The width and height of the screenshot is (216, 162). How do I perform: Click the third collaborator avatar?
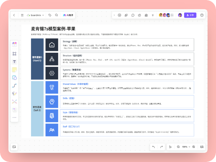[168, 15]
